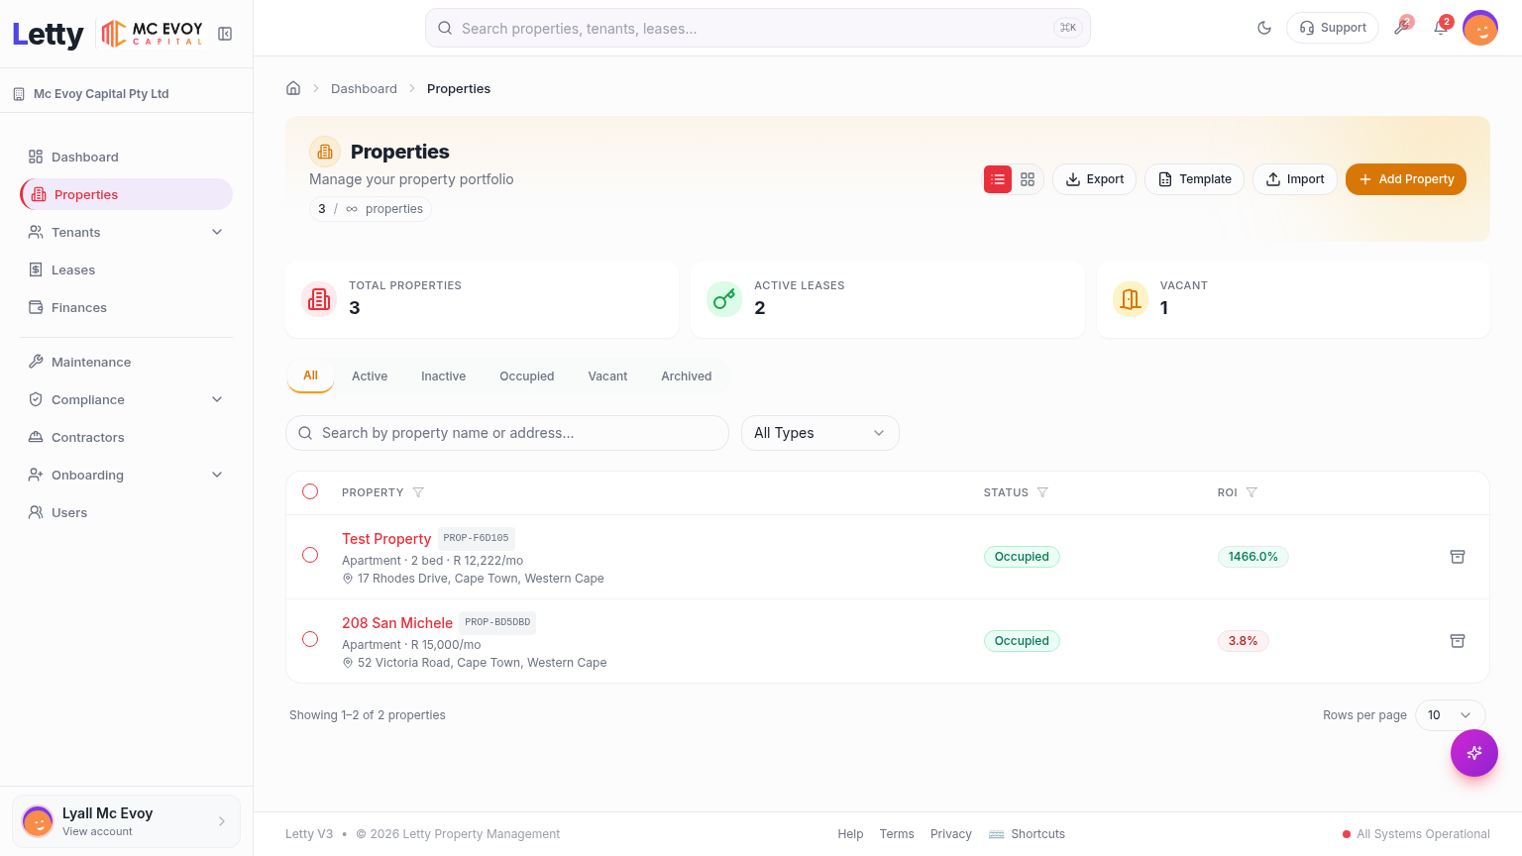Archive the Test Property row

(x=1458, y=557)
